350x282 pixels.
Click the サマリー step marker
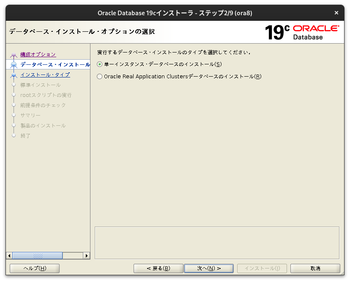(14, 115)
